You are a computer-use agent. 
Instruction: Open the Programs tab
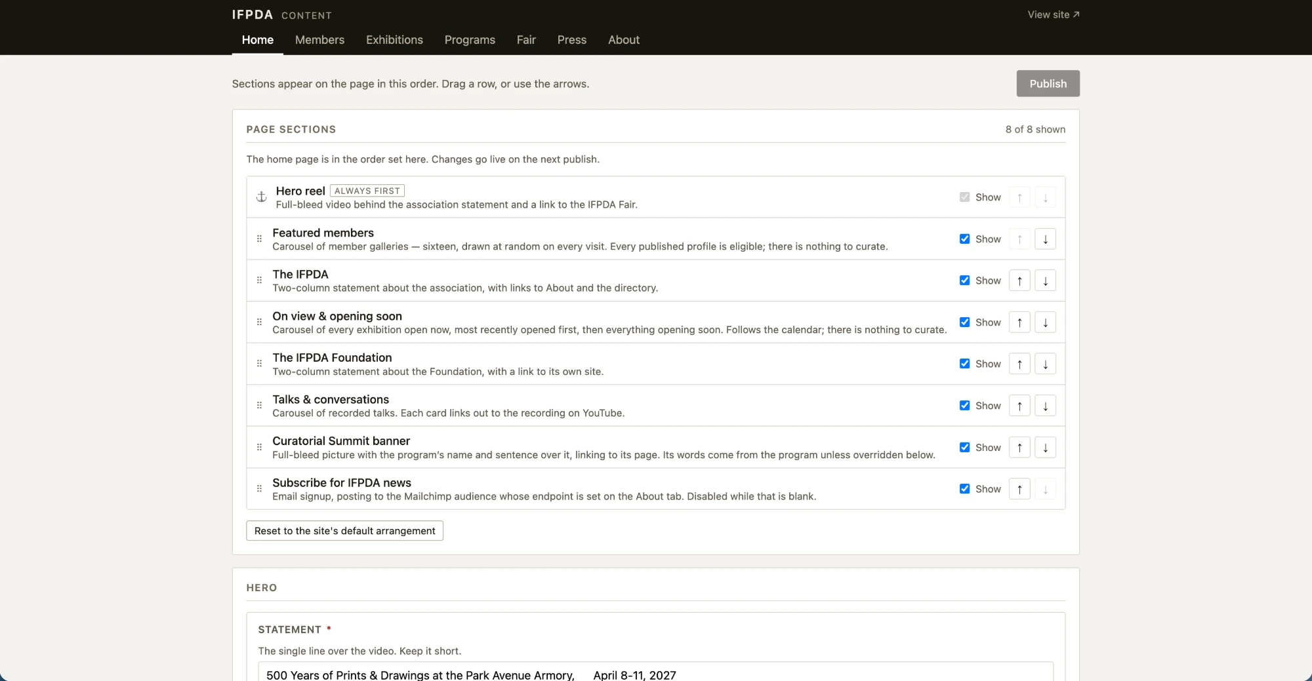tap(470, 40)
